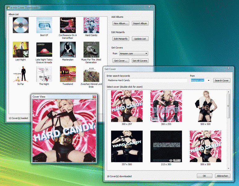
Task: Close the Cover View window
Action: (94, 97)
